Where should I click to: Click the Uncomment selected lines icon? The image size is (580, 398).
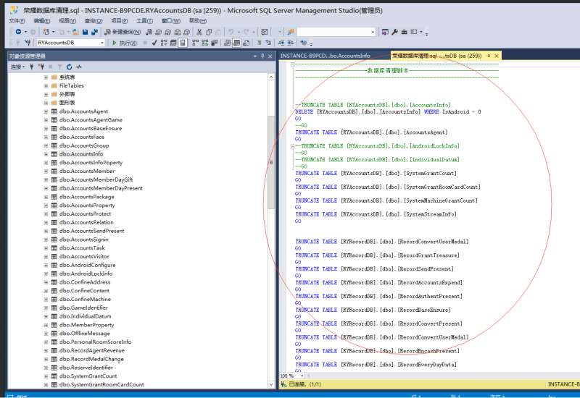click(x=268, y=43)
